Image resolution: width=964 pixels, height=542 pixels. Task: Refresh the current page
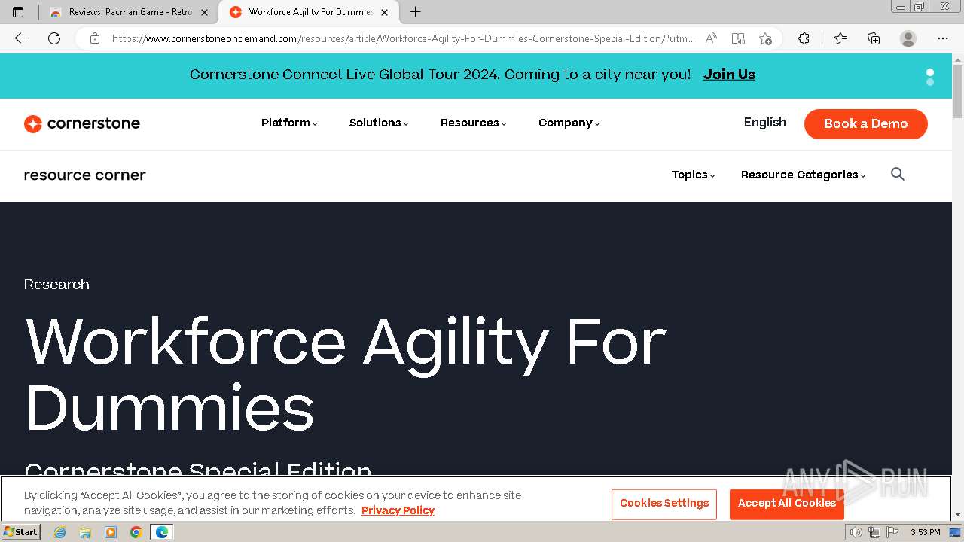point(54,38)
